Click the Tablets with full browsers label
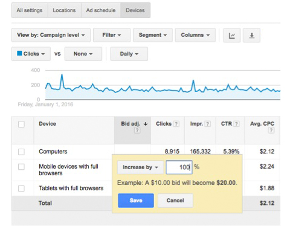287x226 pixels. 71,188
